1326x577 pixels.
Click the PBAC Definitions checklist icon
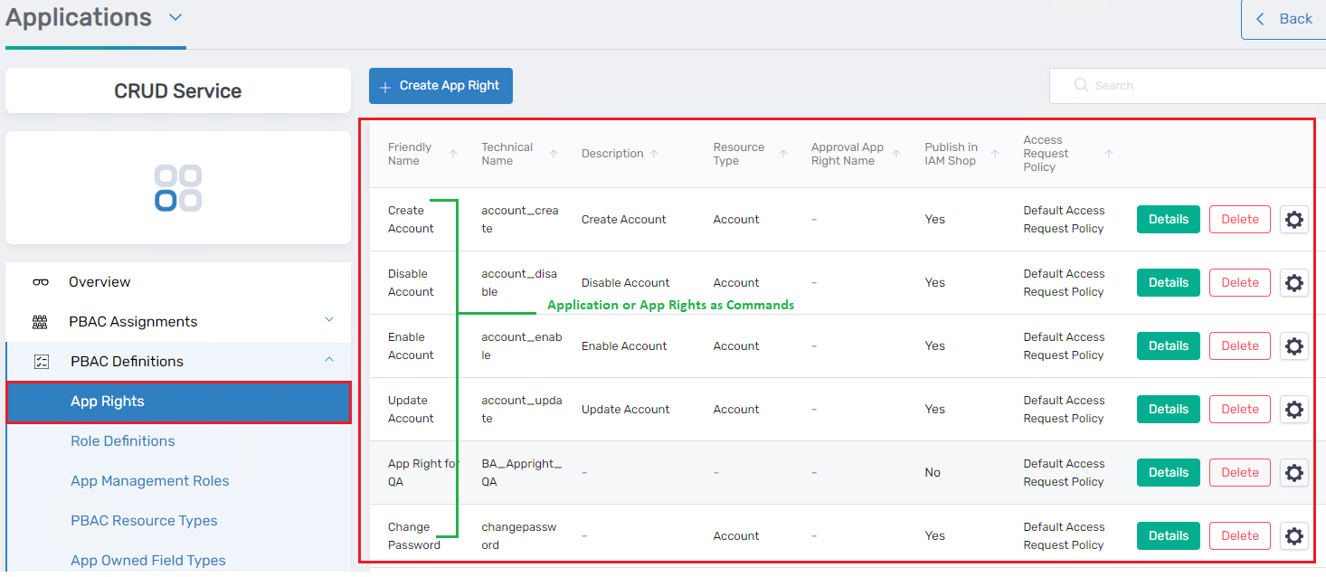(x=42, y=362)
